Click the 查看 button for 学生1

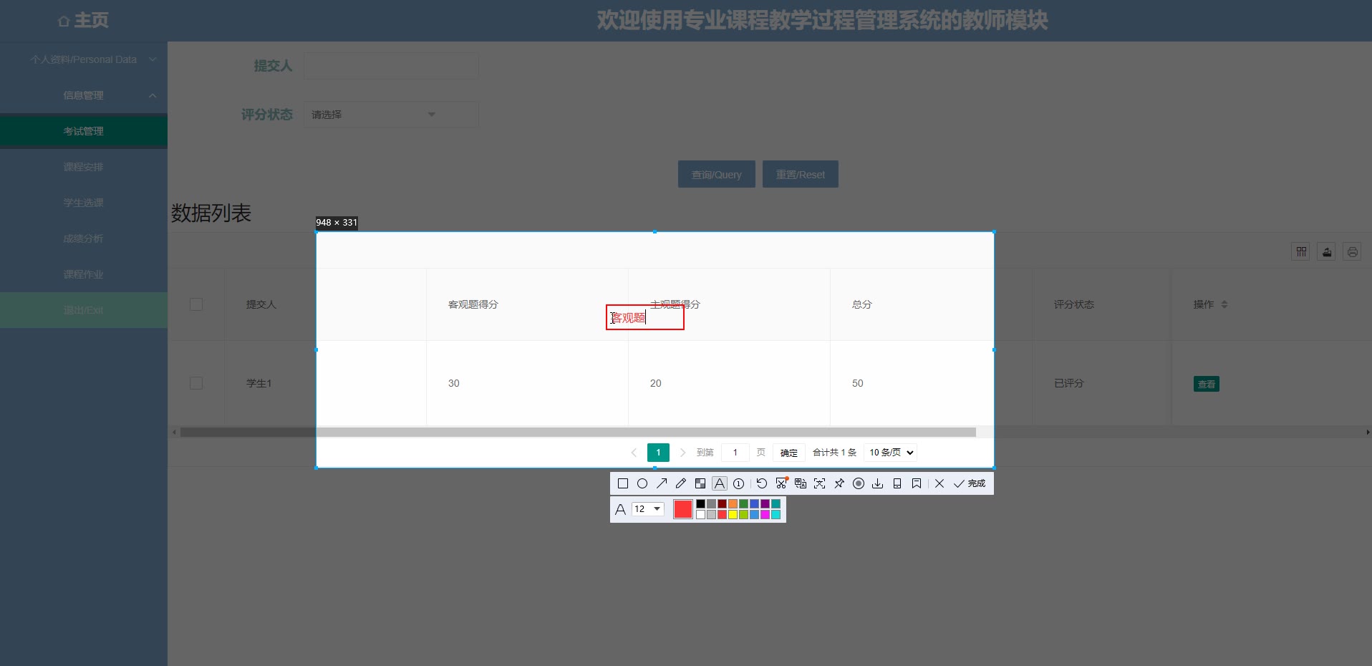pyautogui.click(x=1207, y=384)
